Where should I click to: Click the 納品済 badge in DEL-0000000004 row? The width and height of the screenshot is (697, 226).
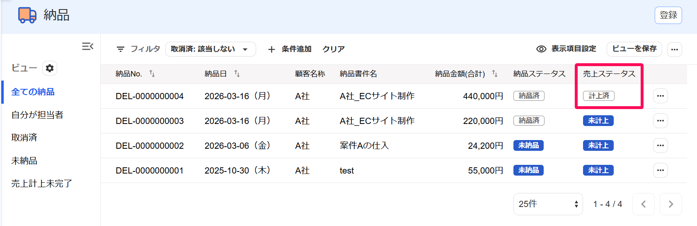(x=529, y=96)
